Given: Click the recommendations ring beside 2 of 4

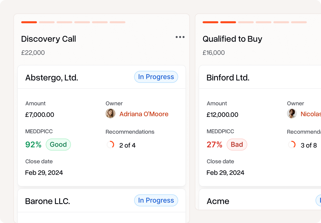Looking at the screenshot, I should click(110, 145).
